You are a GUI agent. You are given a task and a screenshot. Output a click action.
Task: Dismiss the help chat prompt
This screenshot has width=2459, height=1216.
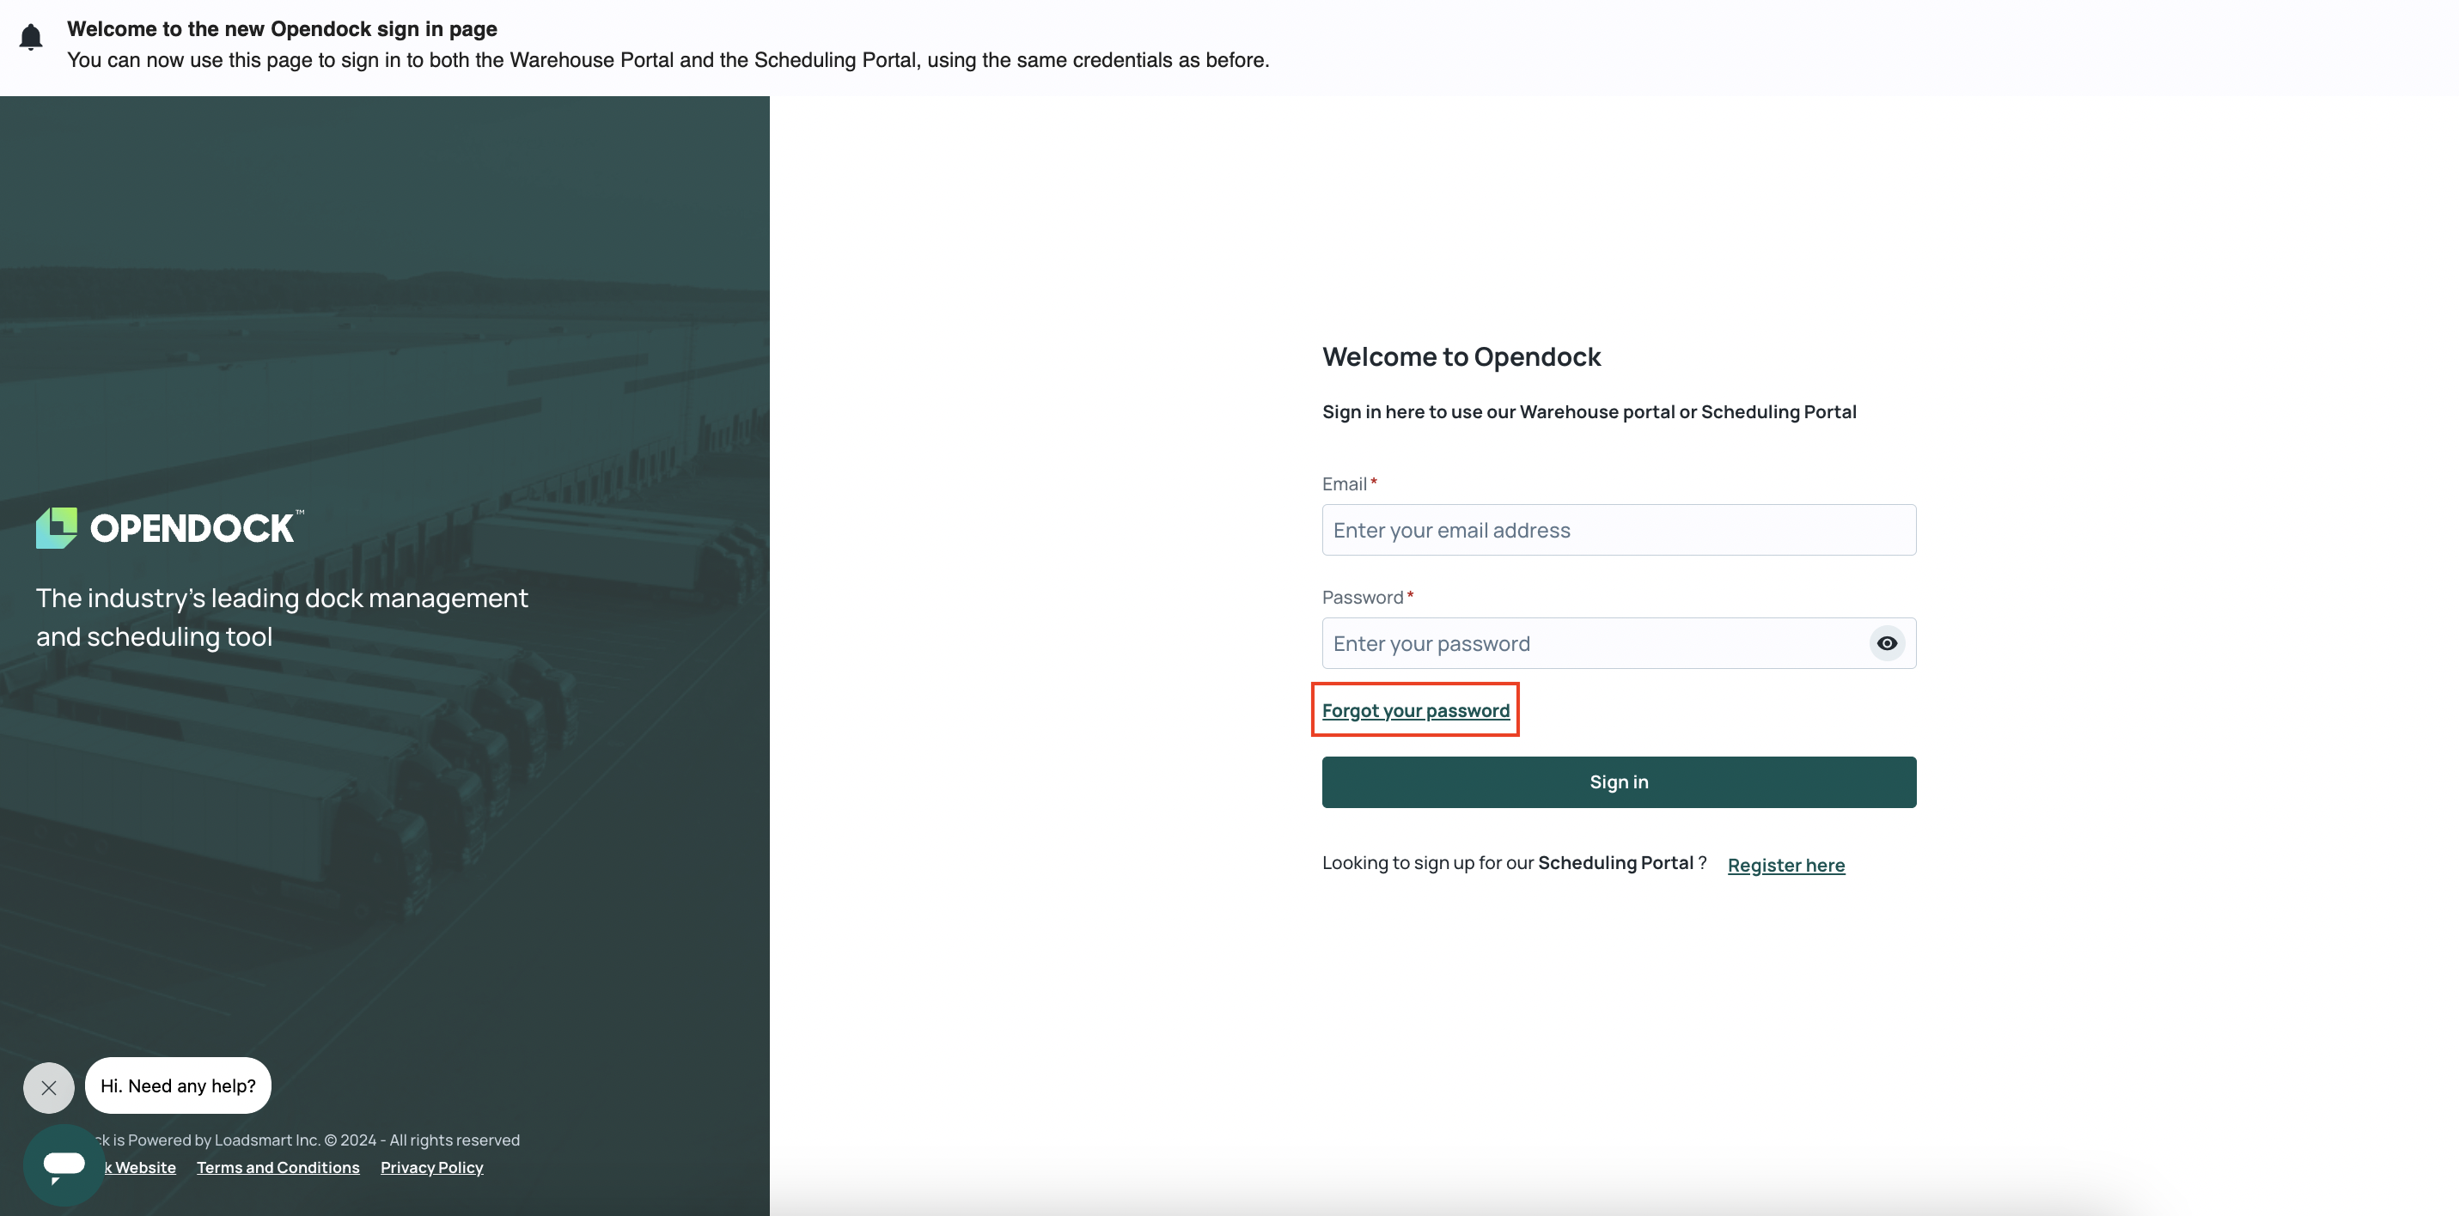[49, 1087]
